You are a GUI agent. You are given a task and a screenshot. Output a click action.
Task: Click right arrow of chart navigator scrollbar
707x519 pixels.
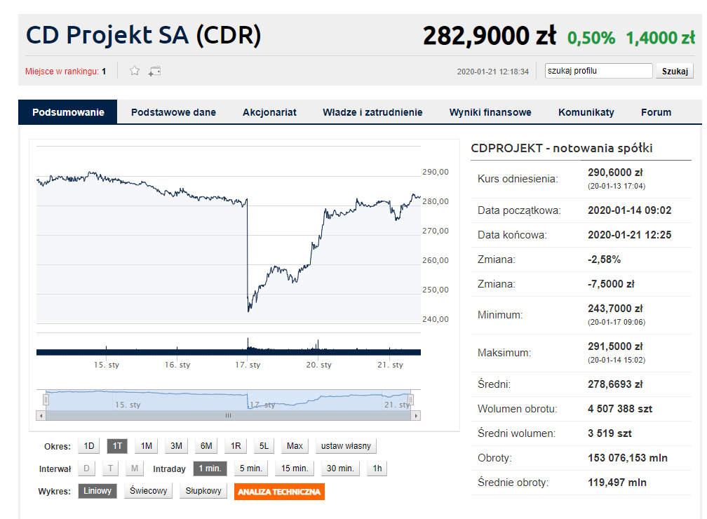[416, 416]
